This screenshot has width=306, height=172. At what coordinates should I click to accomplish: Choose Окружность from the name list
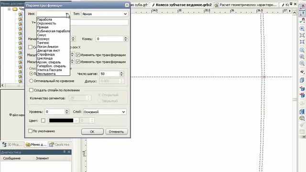46,23
